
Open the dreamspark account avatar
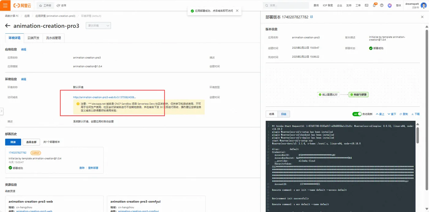click(x=423, y=6)
